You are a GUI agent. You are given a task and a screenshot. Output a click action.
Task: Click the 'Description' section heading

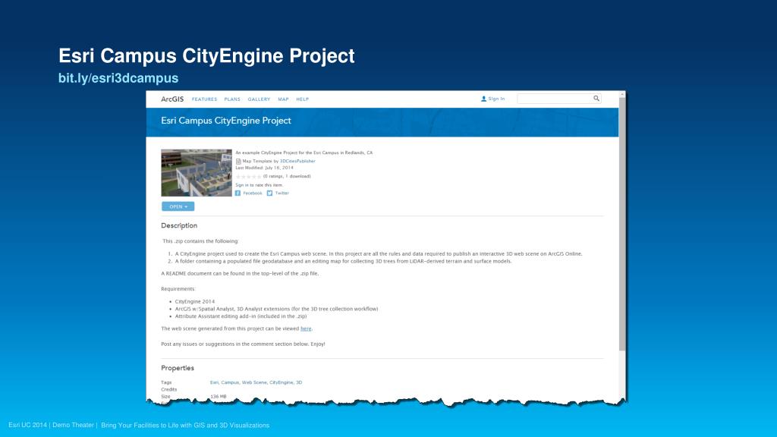179,225
